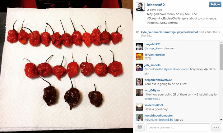The width and height of the screenshot is (223, 133).
Task: Open 1bryan_garcia1's avatar image
Action: 139,57
